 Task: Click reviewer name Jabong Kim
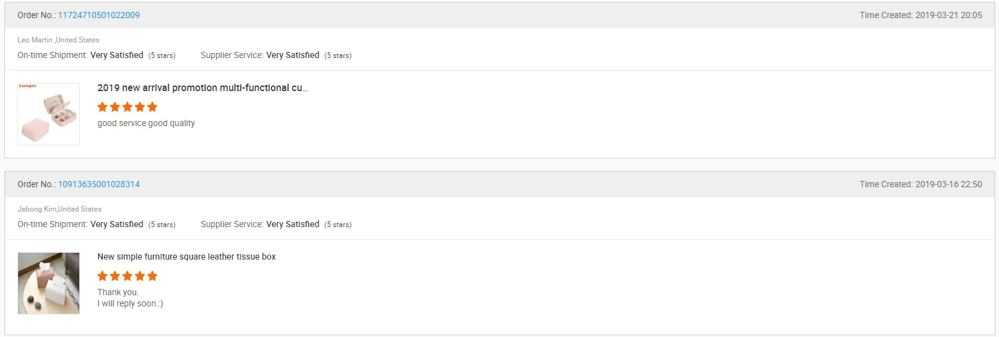pos(37,209)
